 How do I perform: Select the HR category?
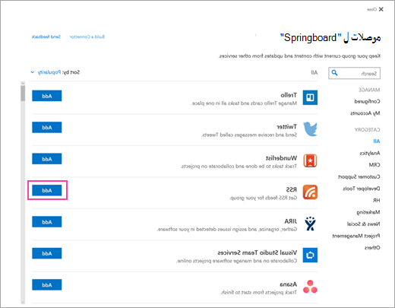376,200
